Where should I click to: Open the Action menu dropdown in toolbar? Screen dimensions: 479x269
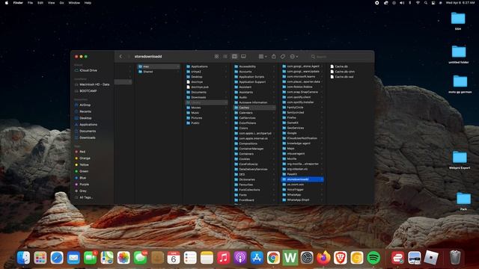click(x=294, y=57)
